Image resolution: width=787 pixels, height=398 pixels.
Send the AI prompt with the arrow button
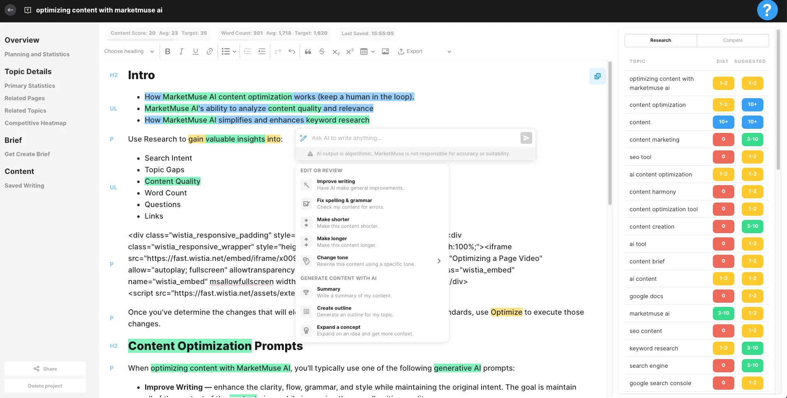(526, 138)
